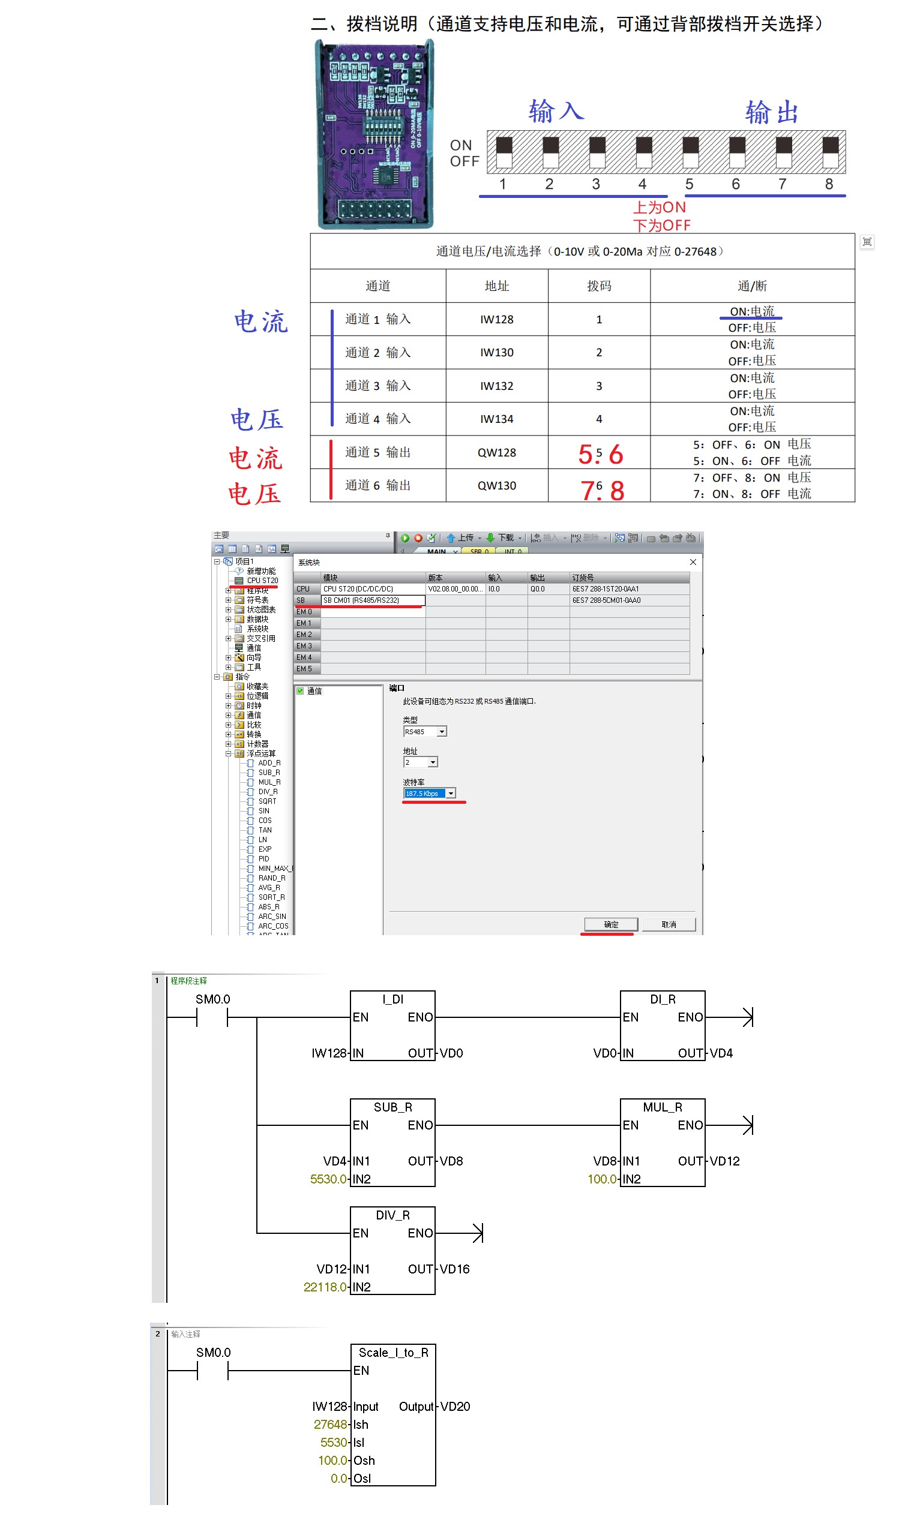Switch to the MAIN program tab
The height and width of the screenshot is (1520, 920).
tap(436, 551)
